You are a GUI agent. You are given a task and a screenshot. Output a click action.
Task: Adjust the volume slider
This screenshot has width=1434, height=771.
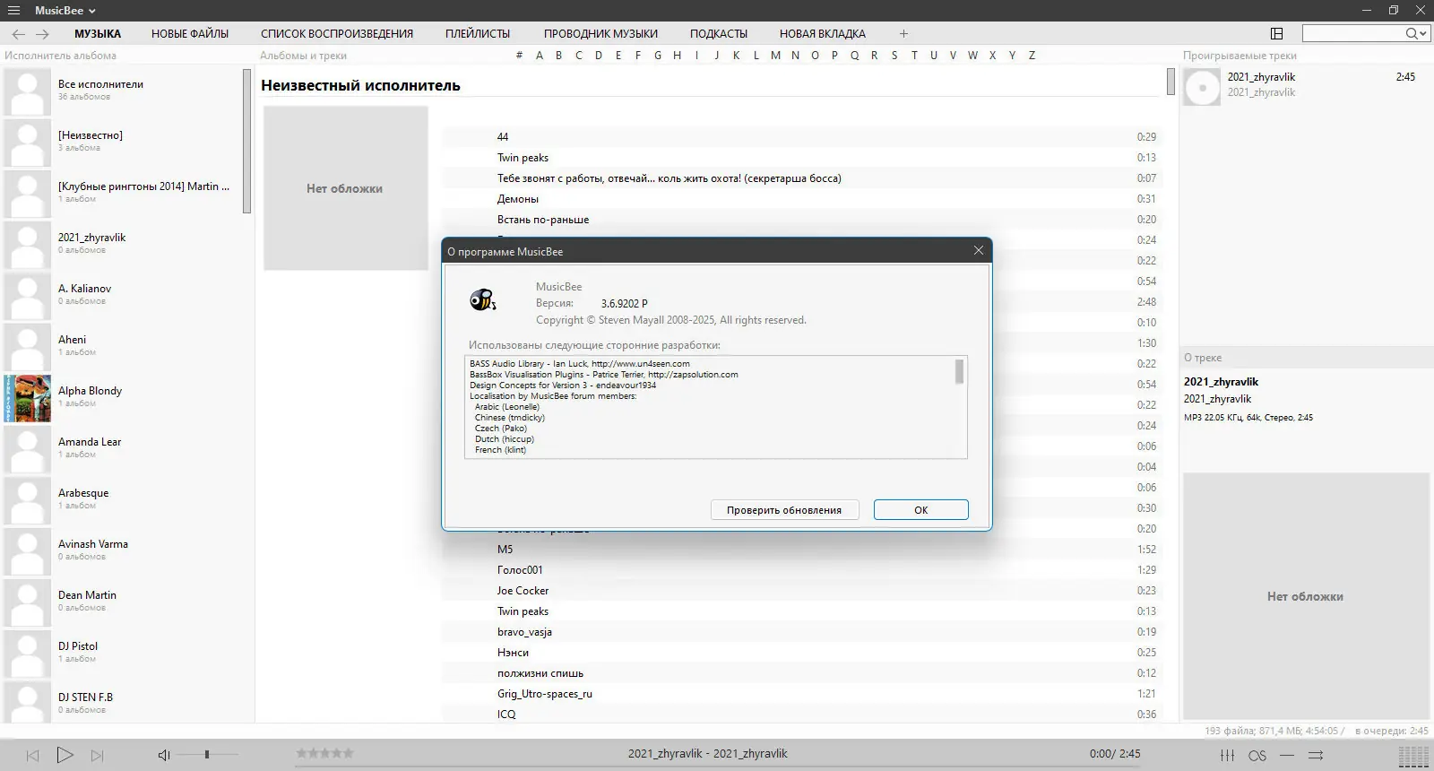(207, 755)
